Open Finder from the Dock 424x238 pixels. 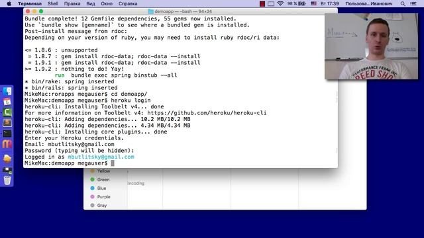click(7, 91)
